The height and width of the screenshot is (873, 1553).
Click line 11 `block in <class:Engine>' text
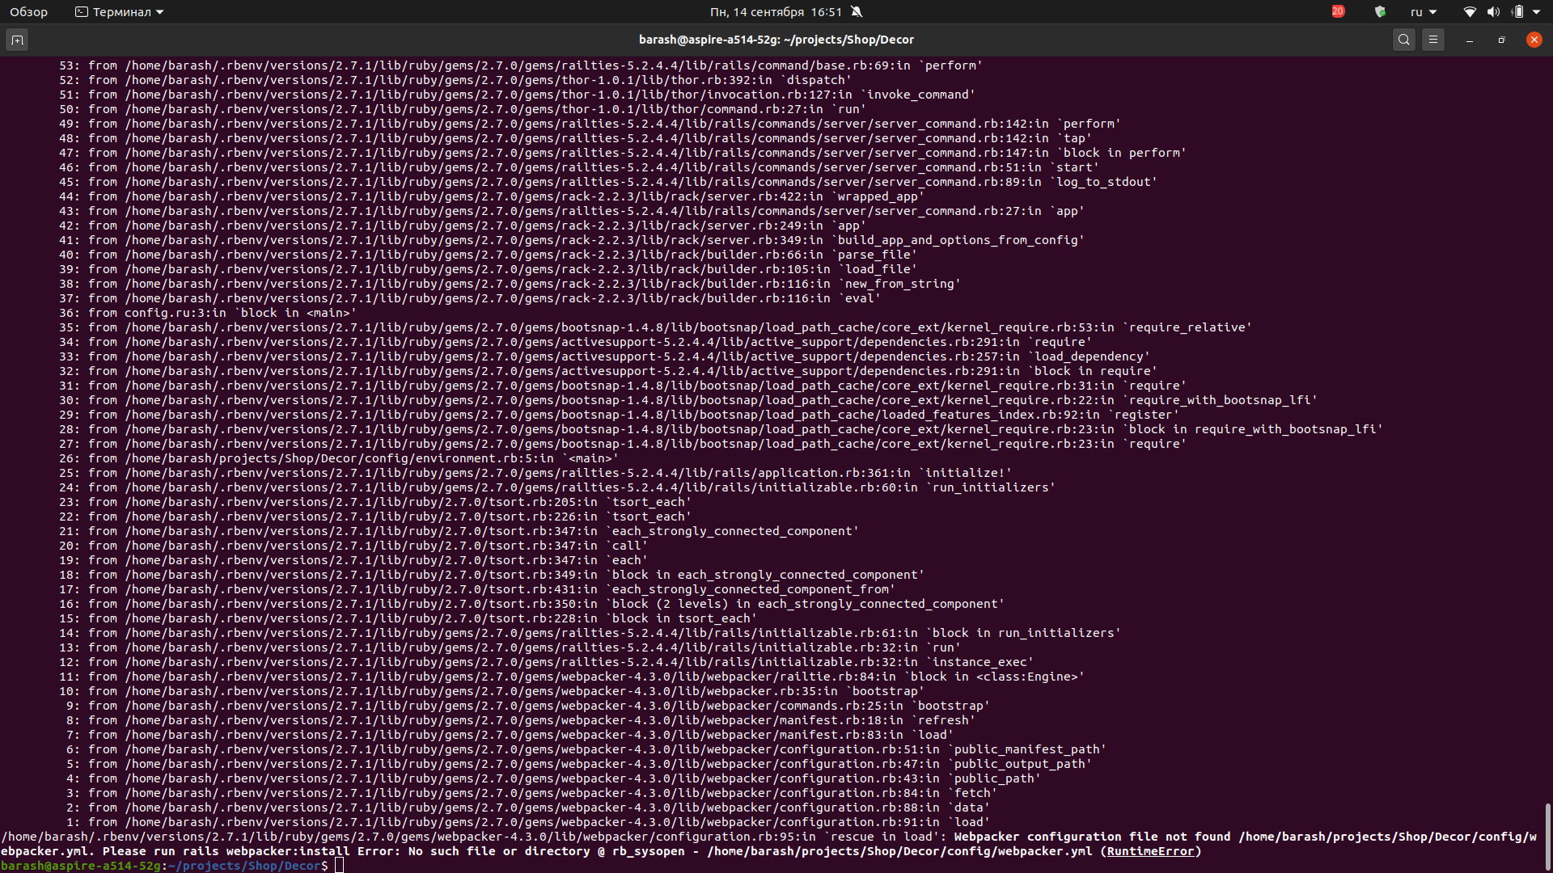click(994, 677)
